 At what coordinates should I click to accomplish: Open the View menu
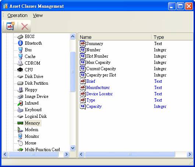click(38, 16)
